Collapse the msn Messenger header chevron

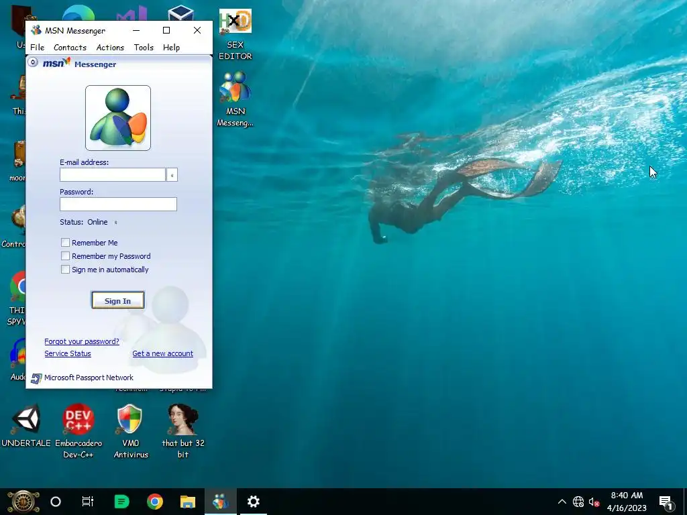(x=32, y=62)
